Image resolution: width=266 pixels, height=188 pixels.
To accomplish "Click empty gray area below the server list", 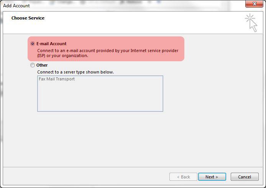I will [132, 139].
